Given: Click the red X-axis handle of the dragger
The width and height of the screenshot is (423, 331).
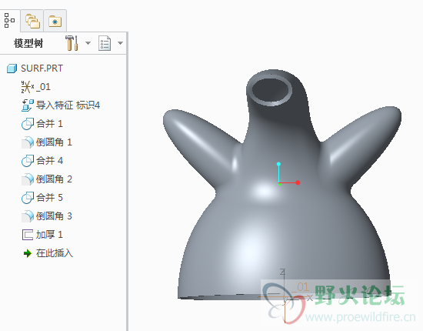Looking at the screenshot, I should 298,182.
